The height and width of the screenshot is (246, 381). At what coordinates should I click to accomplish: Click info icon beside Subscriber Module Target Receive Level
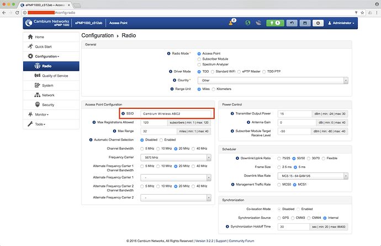pyautogui.click(x=232, y=131)
